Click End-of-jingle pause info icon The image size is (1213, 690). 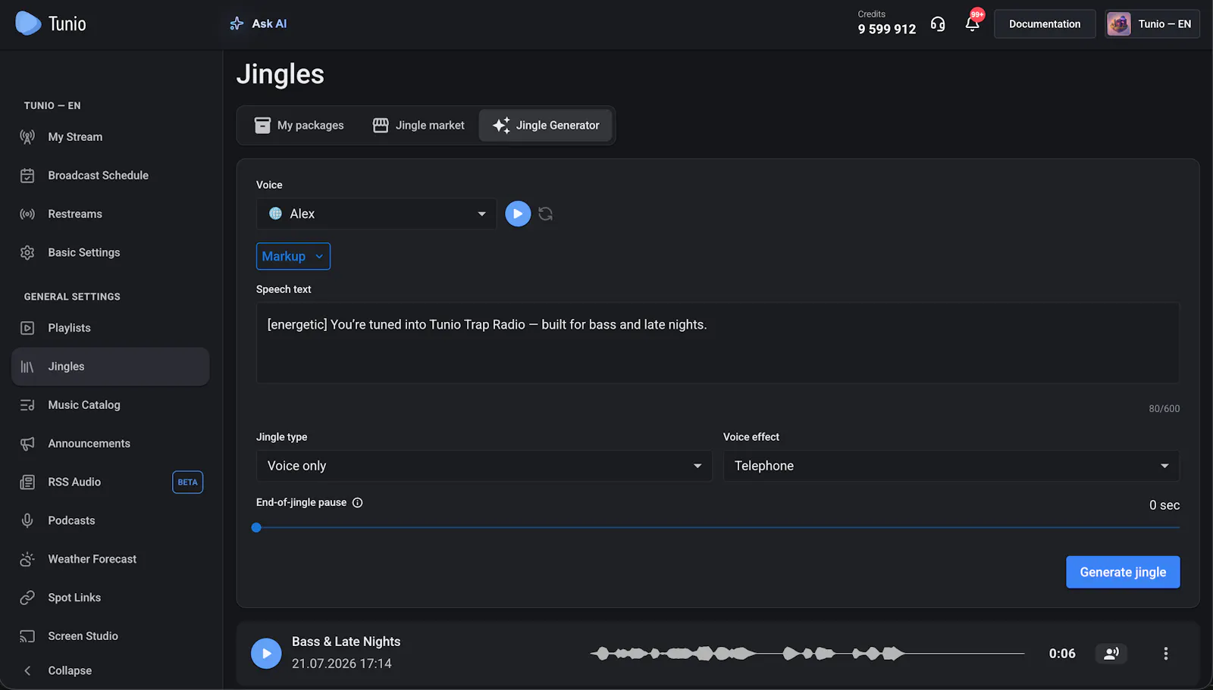[358, 503]
